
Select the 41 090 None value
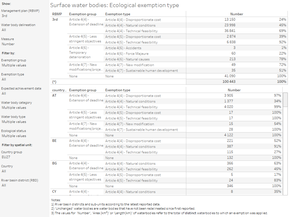[x=230, y=76]
